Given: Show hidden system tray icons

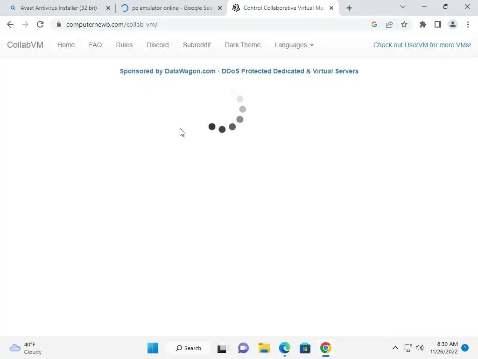Looking at the screenshot, I should point(395,348).
